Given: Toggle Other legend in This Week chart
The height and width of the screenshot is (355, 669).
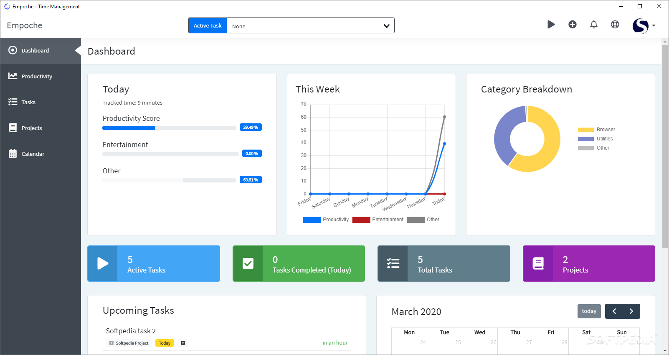Looking at the screenshot, I should tap(423, 220).
